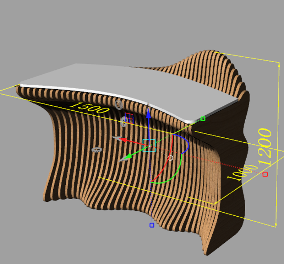284x264 pixels.
Task: Select the gray disc marker under the tabletop edge
Action: pyautogui.click(x=119, y=104)
